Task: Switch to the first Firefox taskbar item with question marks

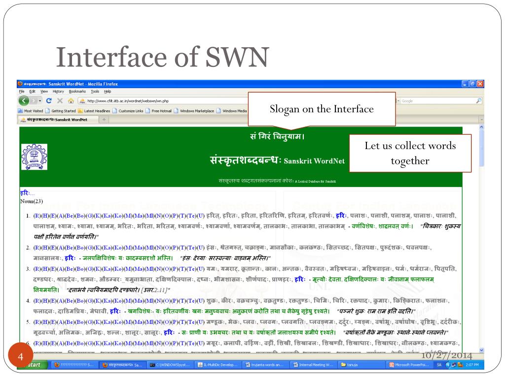Action: 75,365
